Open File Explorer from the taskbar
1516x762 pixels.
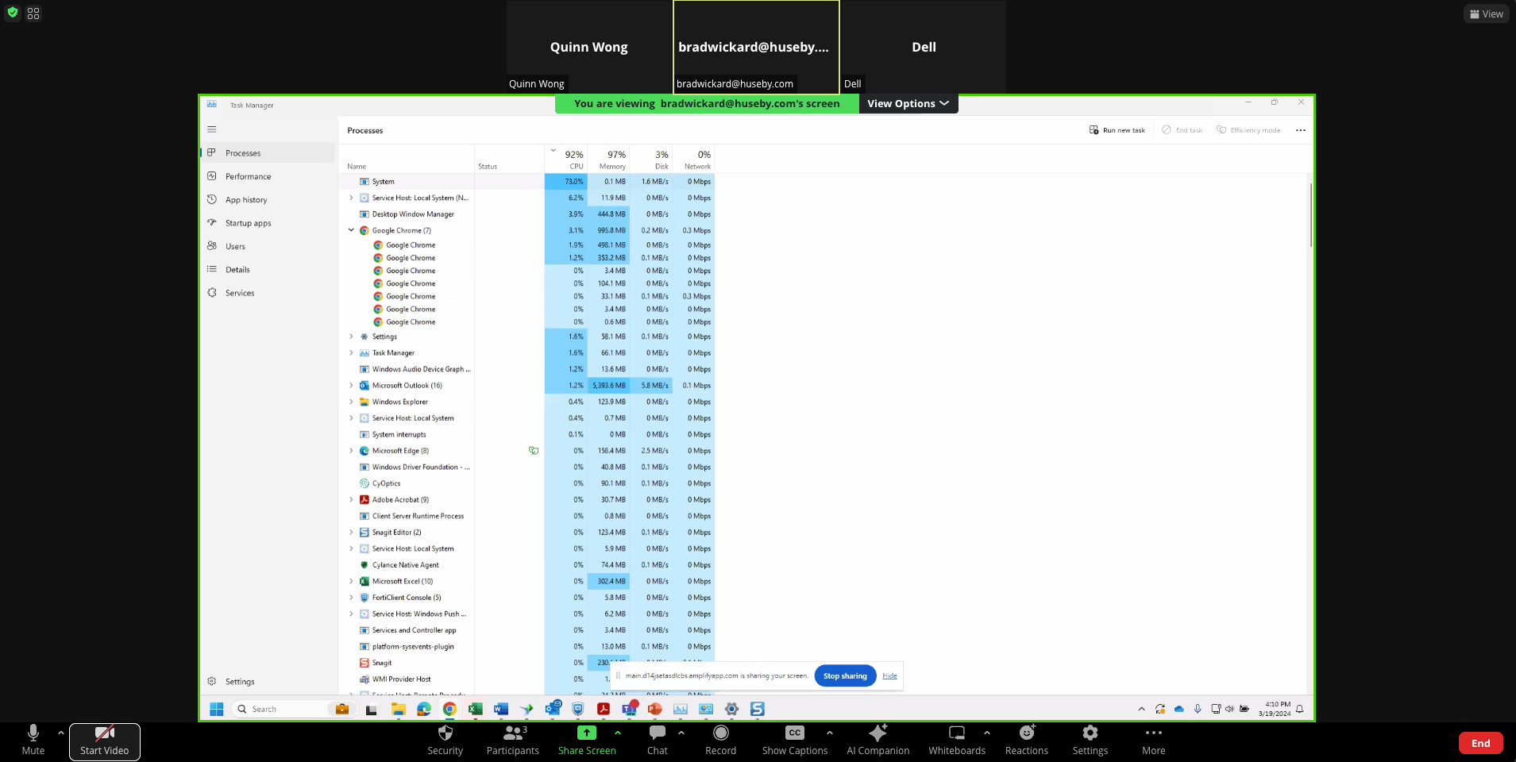pyautogui.click(x=398, y=709)
